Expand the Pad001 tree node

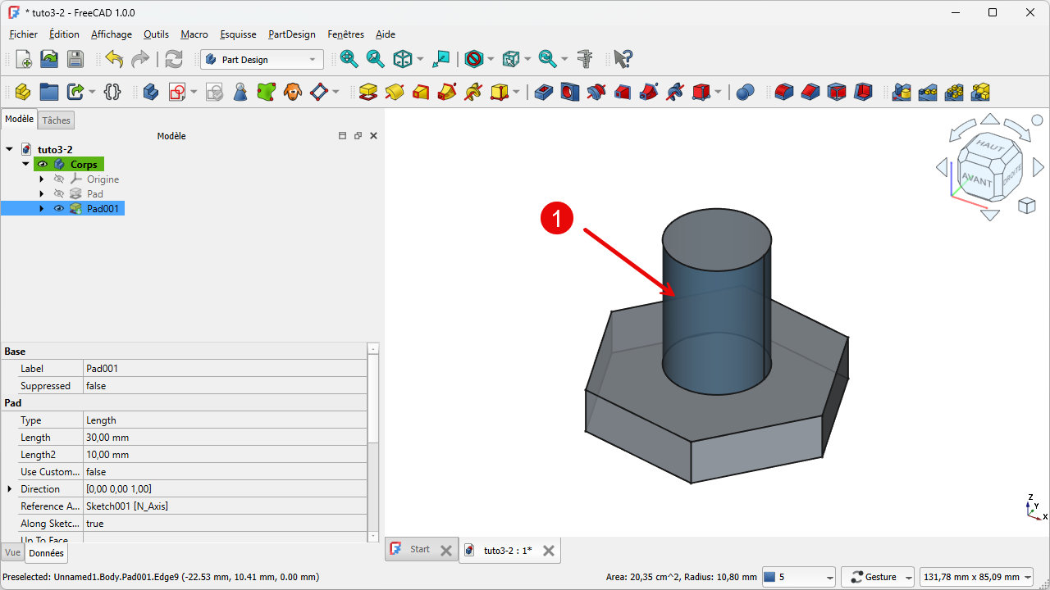pos(41,209)
